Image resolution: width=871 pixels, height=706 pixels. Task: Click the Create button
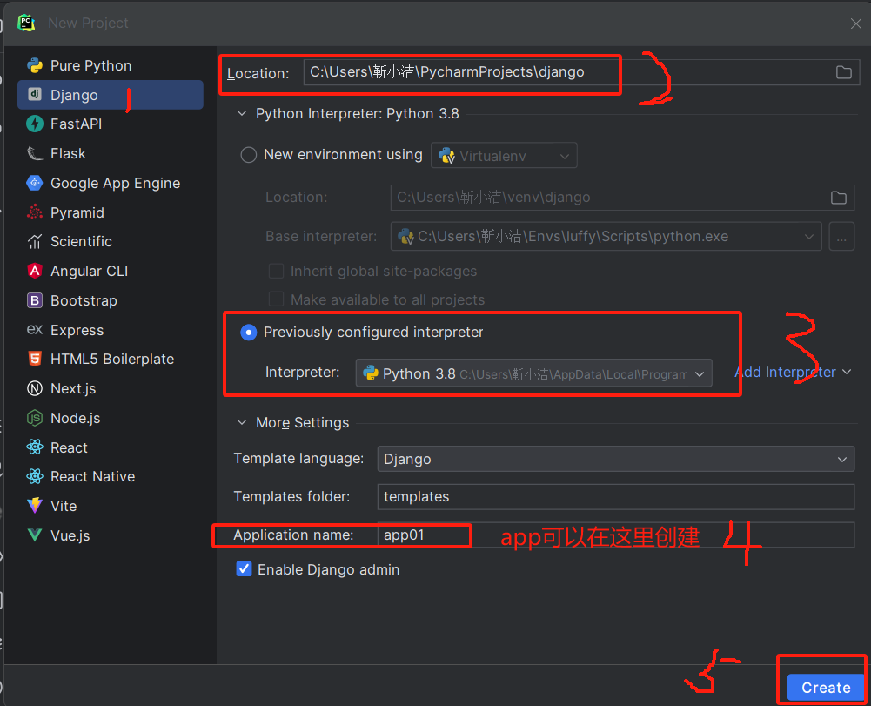point(826,688)
